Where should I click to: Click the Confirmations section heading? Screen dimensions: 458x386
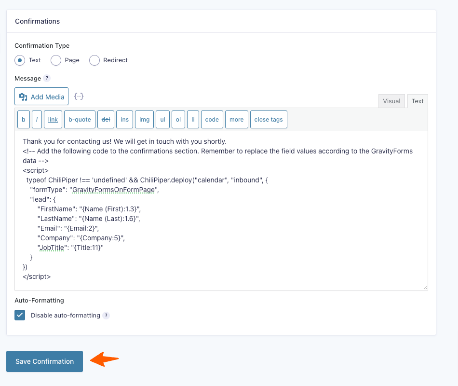tap(38, 21)
